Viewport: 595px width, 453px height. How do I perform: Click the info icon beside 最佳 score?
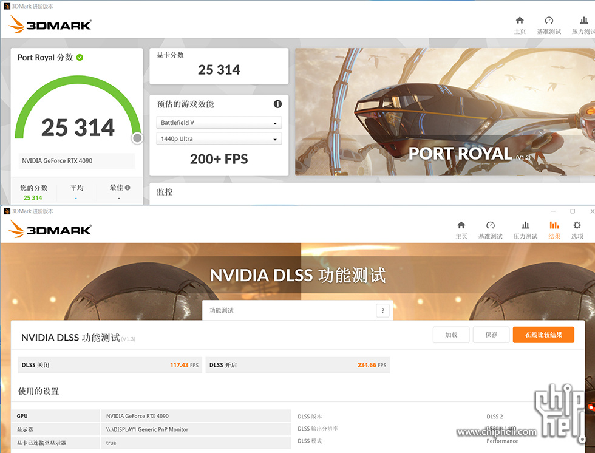tap(127, 188)
